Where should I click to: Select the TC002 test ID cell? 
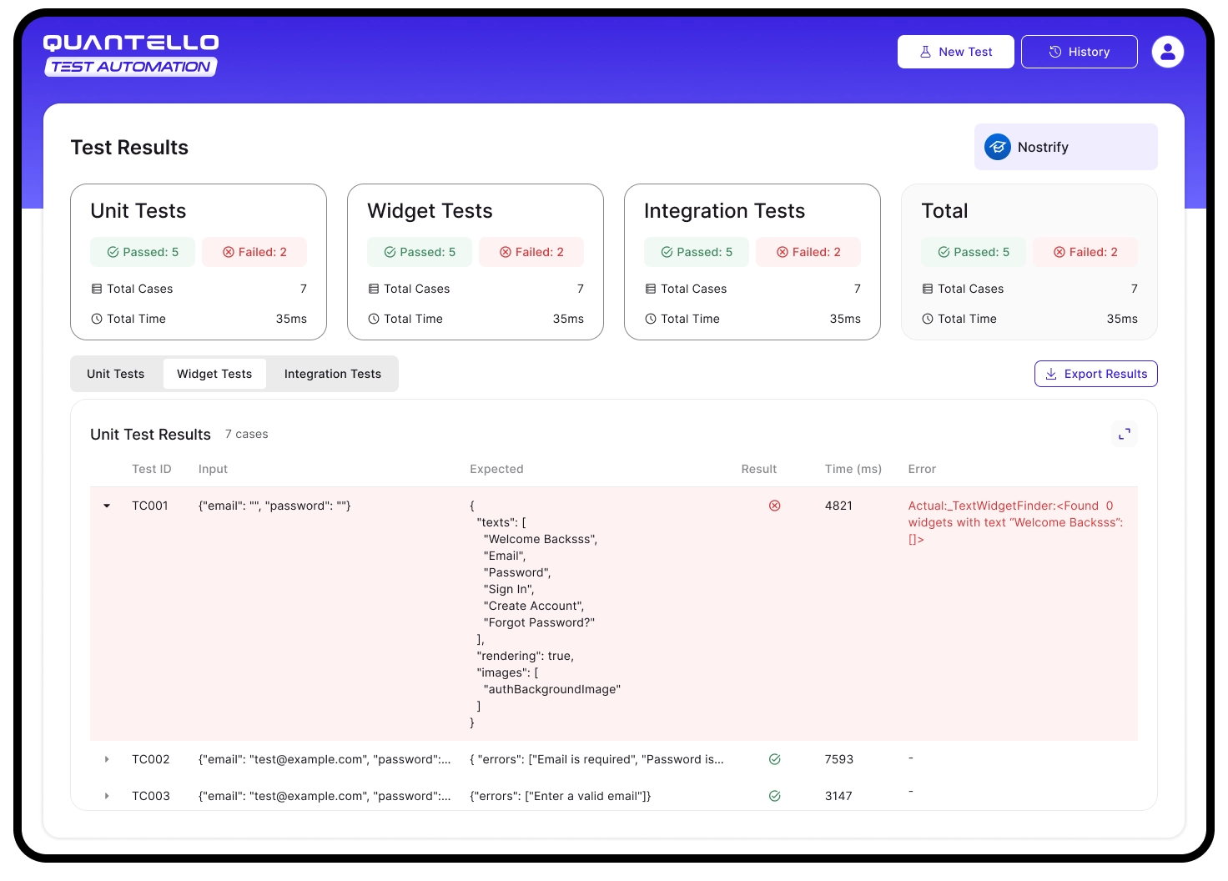(151, 759)
